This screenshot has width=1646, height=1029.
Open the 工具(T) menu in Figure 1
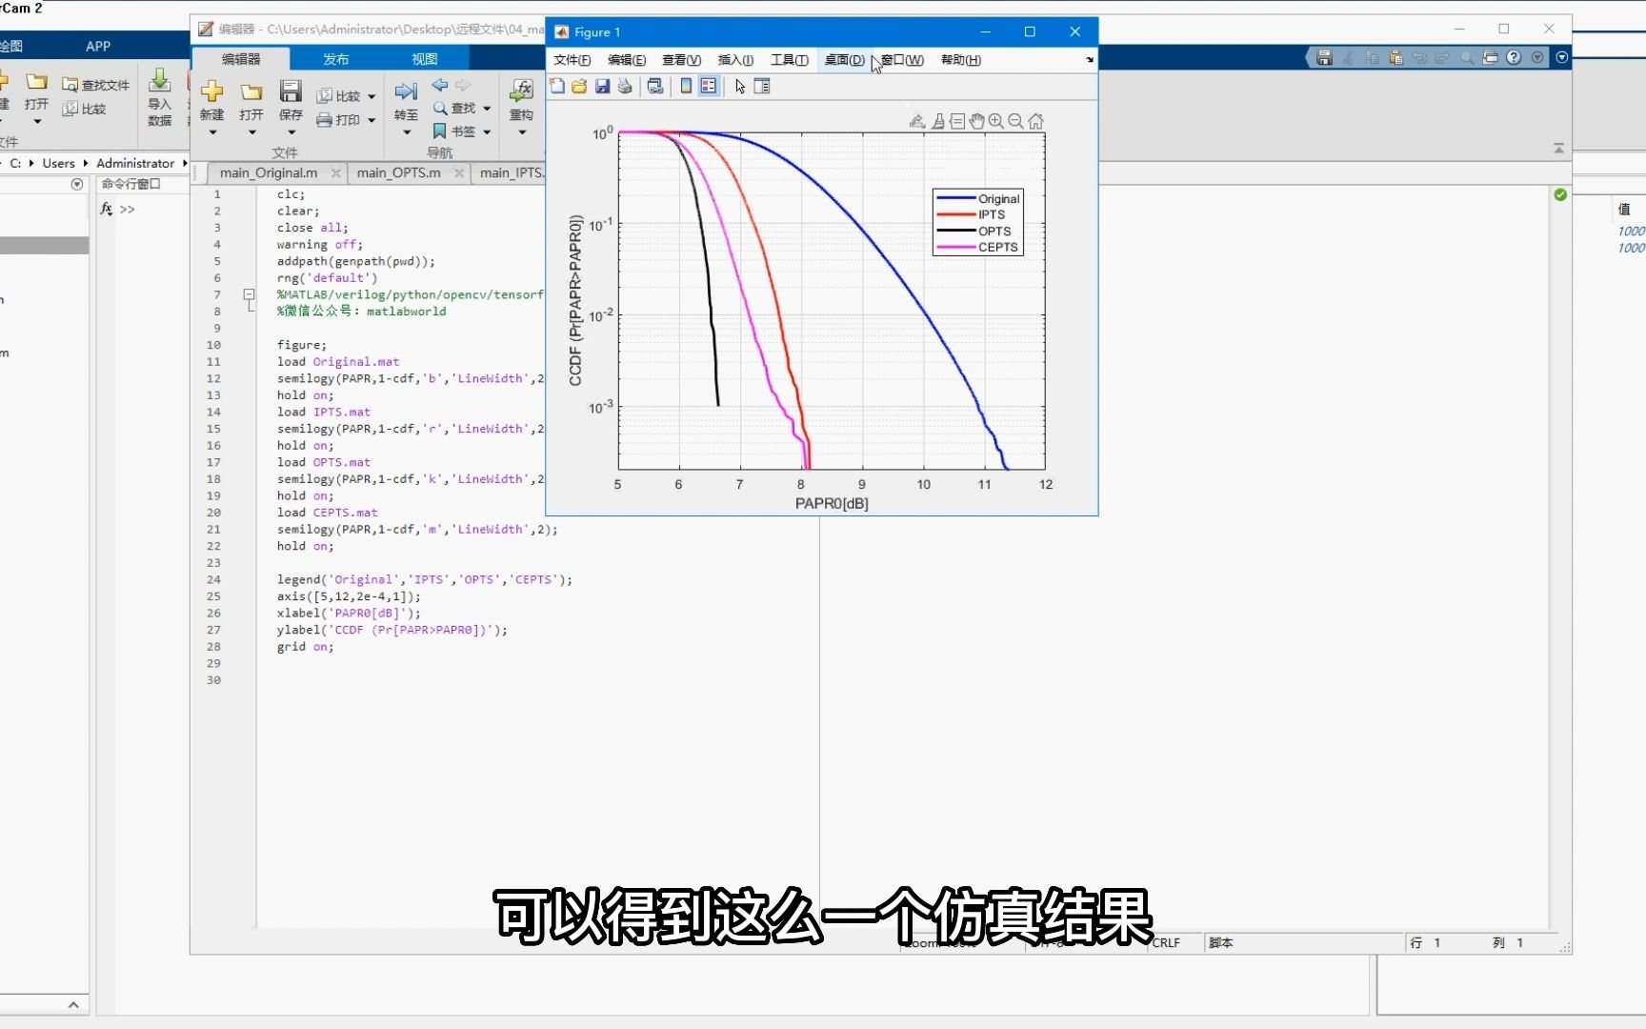[790, 60]
